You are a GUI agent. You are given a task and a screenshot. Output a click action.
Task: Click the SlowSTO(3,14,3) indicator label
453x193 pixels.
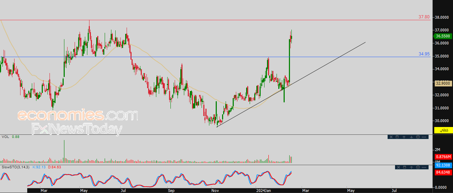coord(16,167)
